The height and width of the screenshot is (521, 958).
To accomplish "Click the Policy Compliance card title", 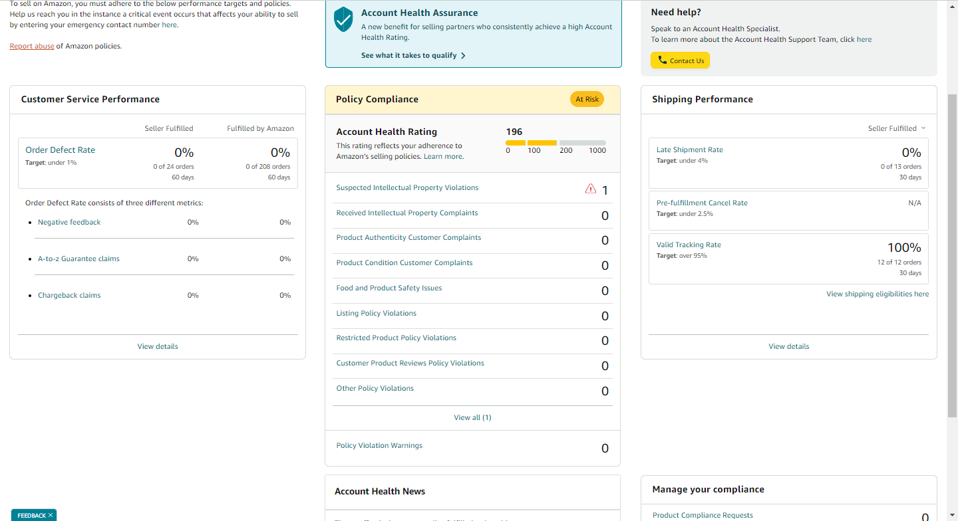I will tap(377, 99).
